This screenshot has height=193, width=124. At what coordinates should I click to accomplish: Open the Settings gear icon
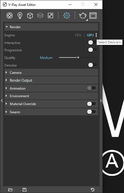[x=66, y=15]
